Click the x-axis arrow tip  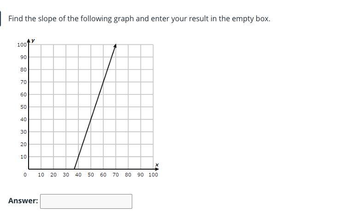(x=157, y=169)
